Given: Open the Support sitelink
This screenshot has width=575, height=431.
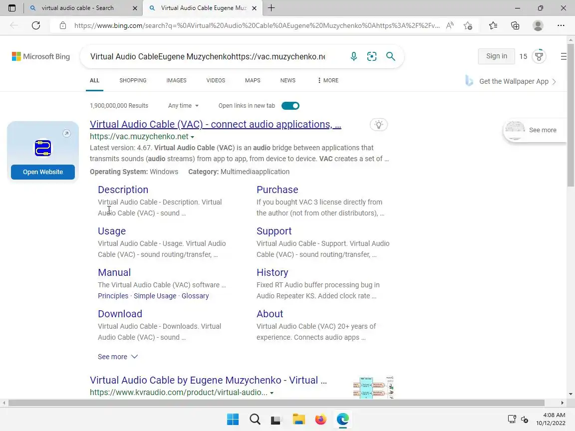Looking at the screenshot, I should [x=274, y=231].
